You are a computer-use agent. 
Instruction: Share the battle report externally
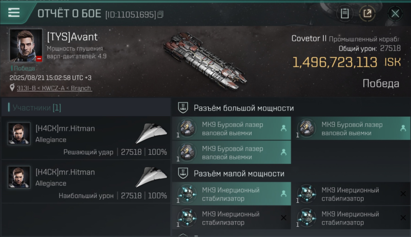click(x=367, y=14)
